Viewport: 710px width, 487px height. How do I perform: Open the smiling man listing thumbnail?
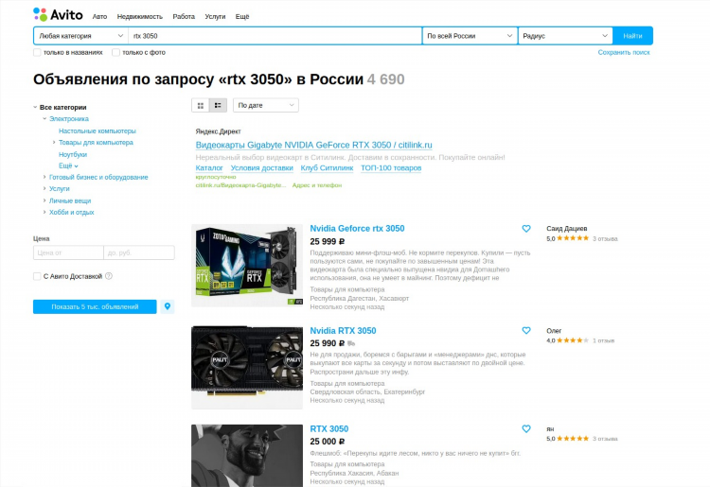247,456
